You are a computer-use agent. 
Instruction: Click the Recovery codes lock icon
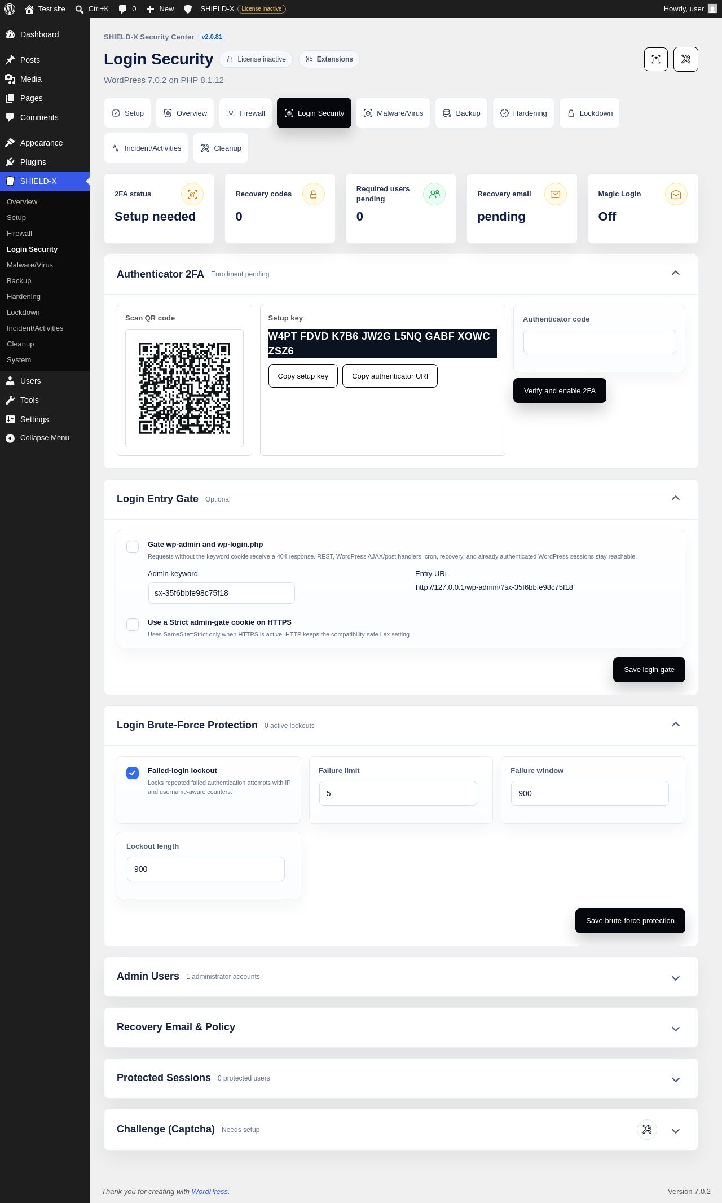pyautogui.click(x=314, y=194)
